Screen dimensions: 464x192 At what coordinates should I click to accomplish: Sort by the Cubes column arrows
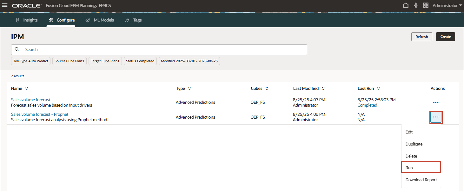[267, 89]
